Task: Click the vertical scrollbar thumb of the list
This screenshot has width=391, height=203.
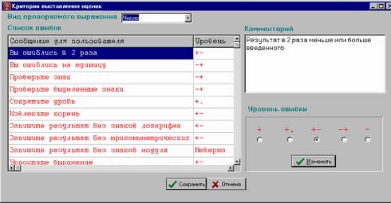Action: pyautogui.click(x=237, y=45)
